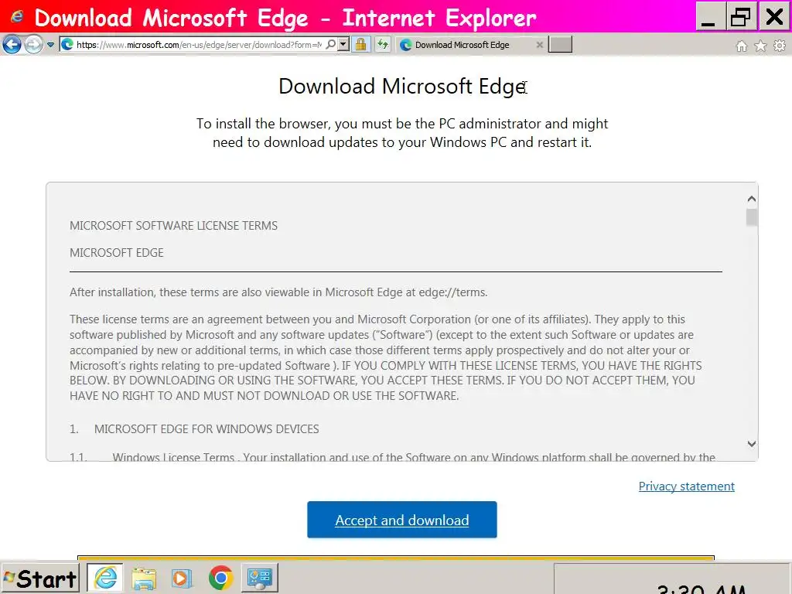Screen dimensions: 792x594
Task: Click the microsoft.com address bar
Action: click(198, 45)
